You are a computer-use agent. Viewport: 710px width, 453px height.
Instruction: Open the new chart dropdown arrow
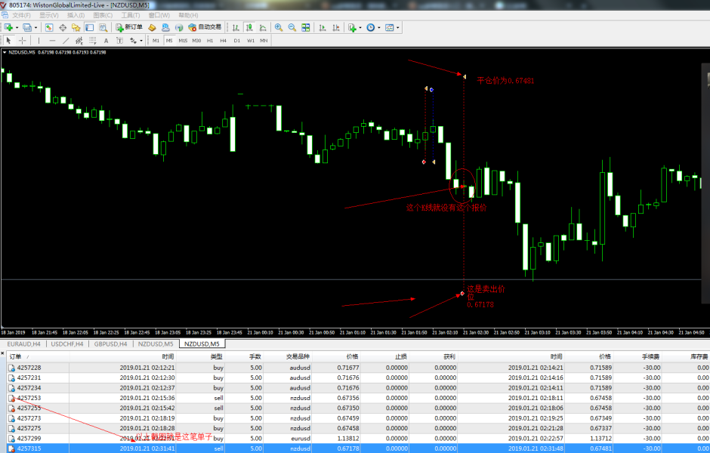16,27
